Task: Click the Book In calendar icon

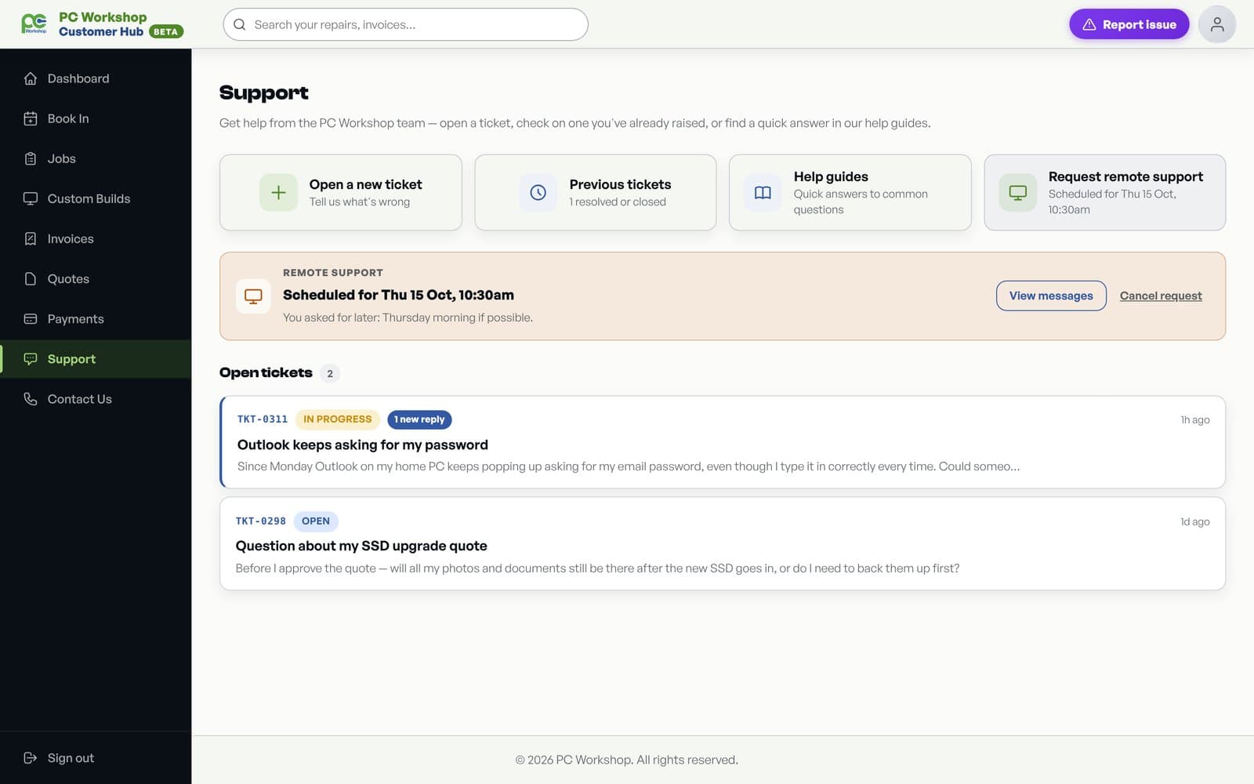Action: 31,118
